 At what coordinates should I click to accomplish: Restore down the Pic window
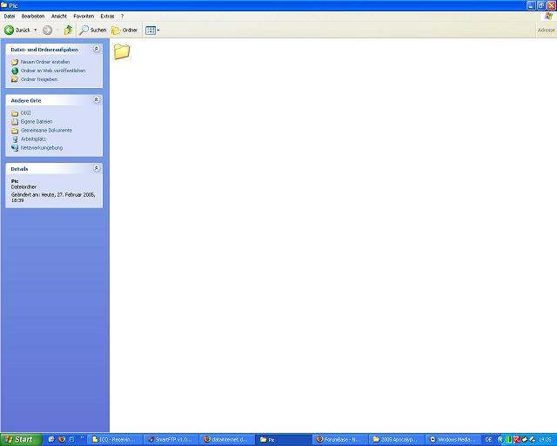(541, 5)
